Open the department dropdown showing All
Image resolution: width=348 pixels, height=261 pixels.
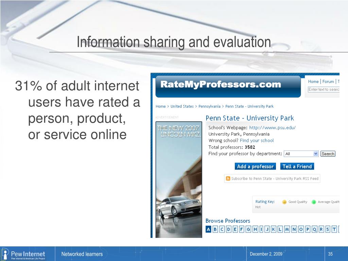point(301,154)
